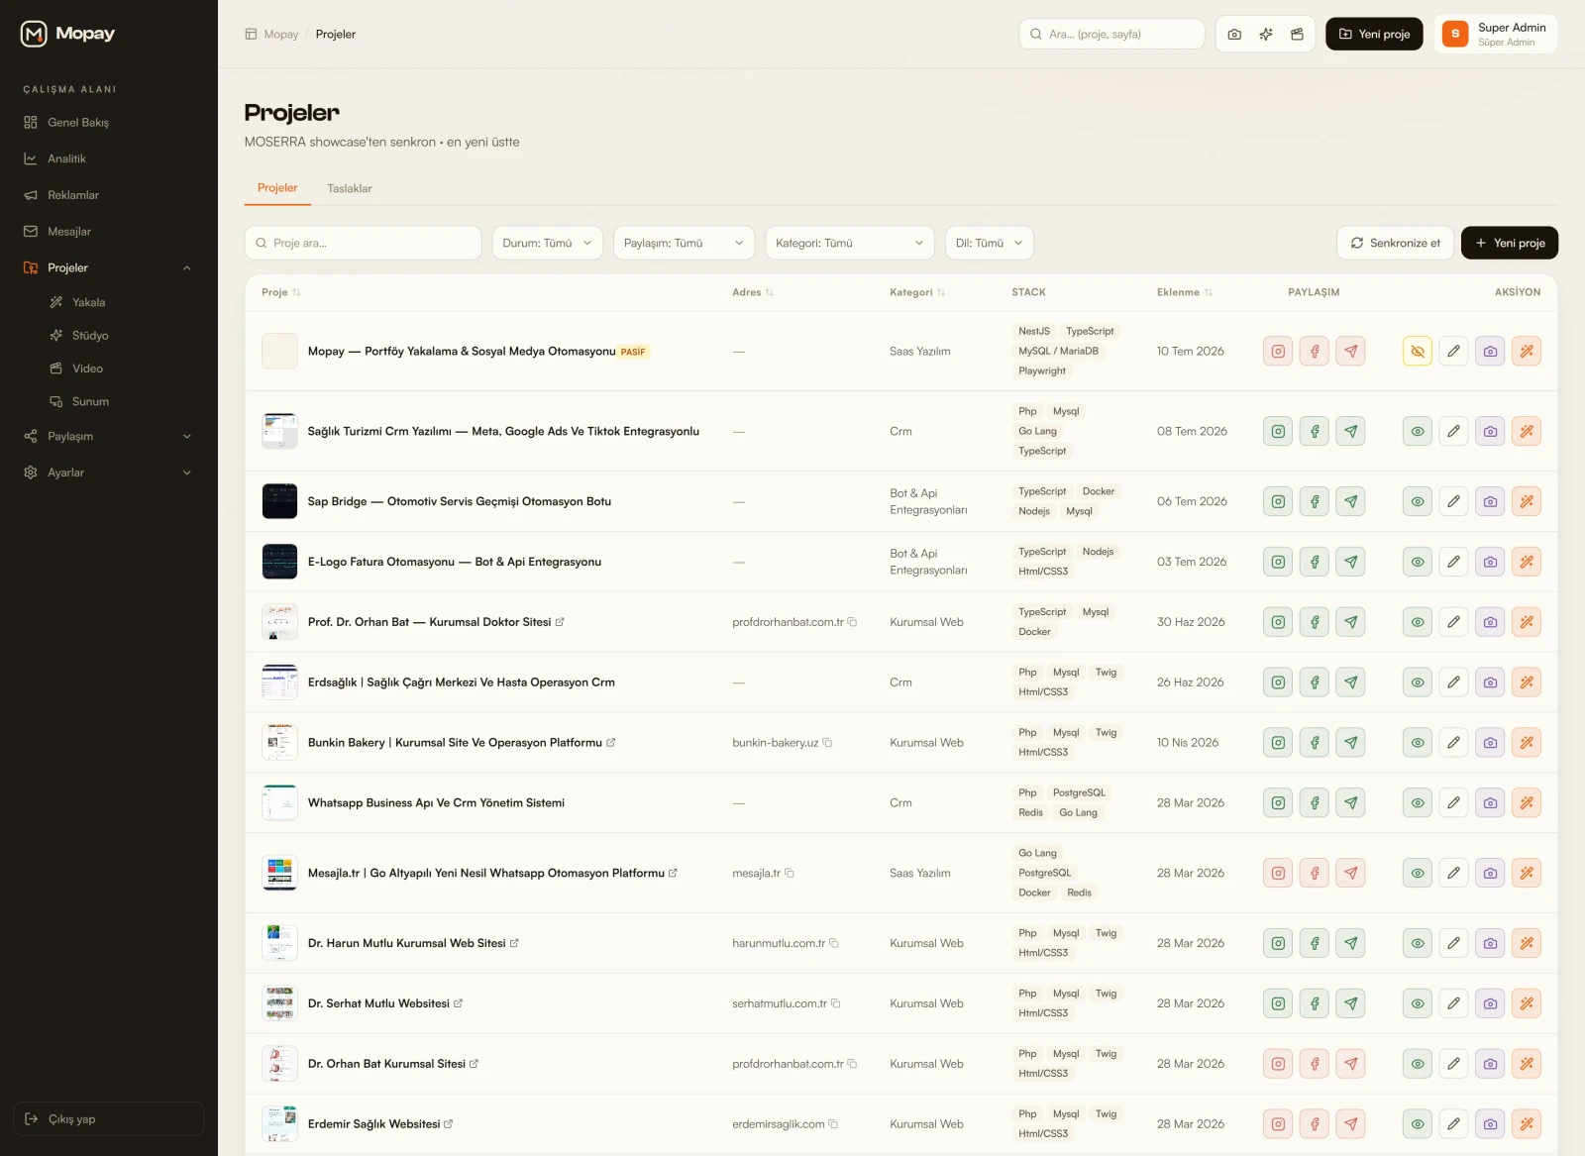Switch to the Taslaklar tab
Screen dimensions: 1585x1156
click(x=350, y=188)
